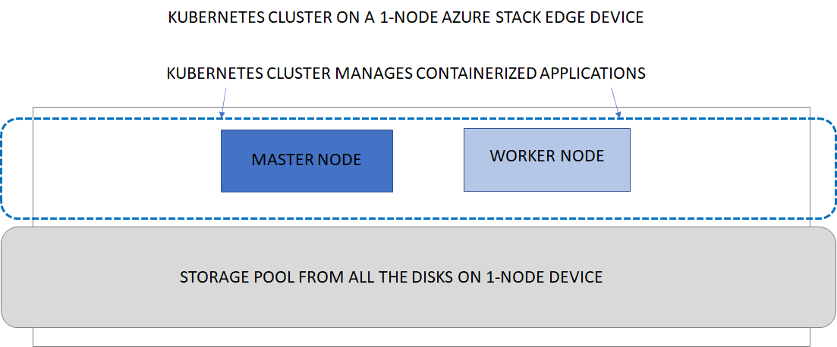Click the white strip below the storage pool
837x347 pixels.
click(417, 337)
